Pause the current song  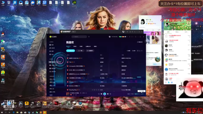click(105, 94)
